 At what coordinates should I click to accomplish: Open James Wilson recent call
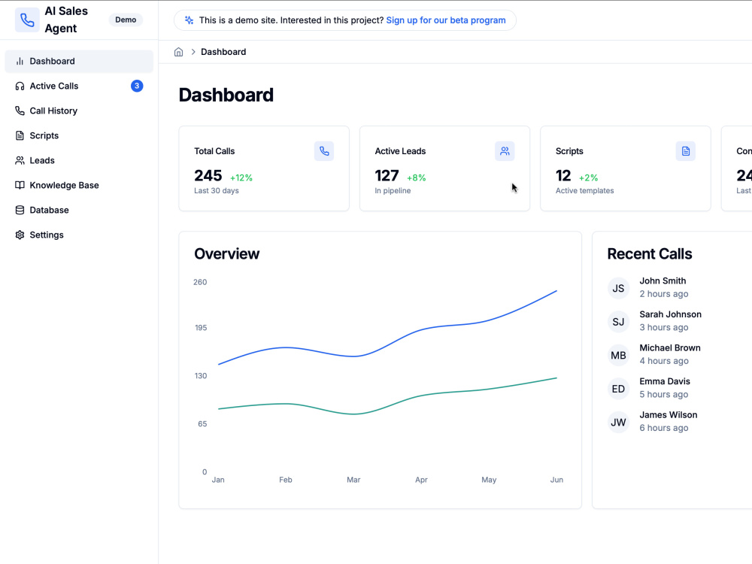click(x=680, y=422)
